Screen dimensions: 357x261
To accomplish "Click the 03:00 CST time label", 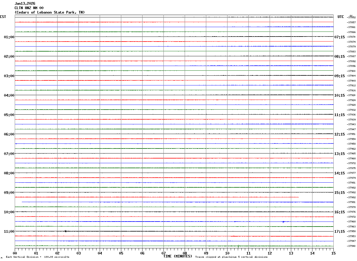I will click(9, 76).
